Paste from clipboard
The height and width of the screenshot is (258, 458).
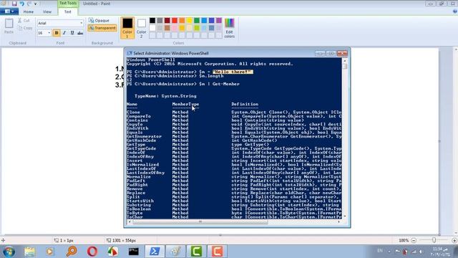(x=9, y=26)
